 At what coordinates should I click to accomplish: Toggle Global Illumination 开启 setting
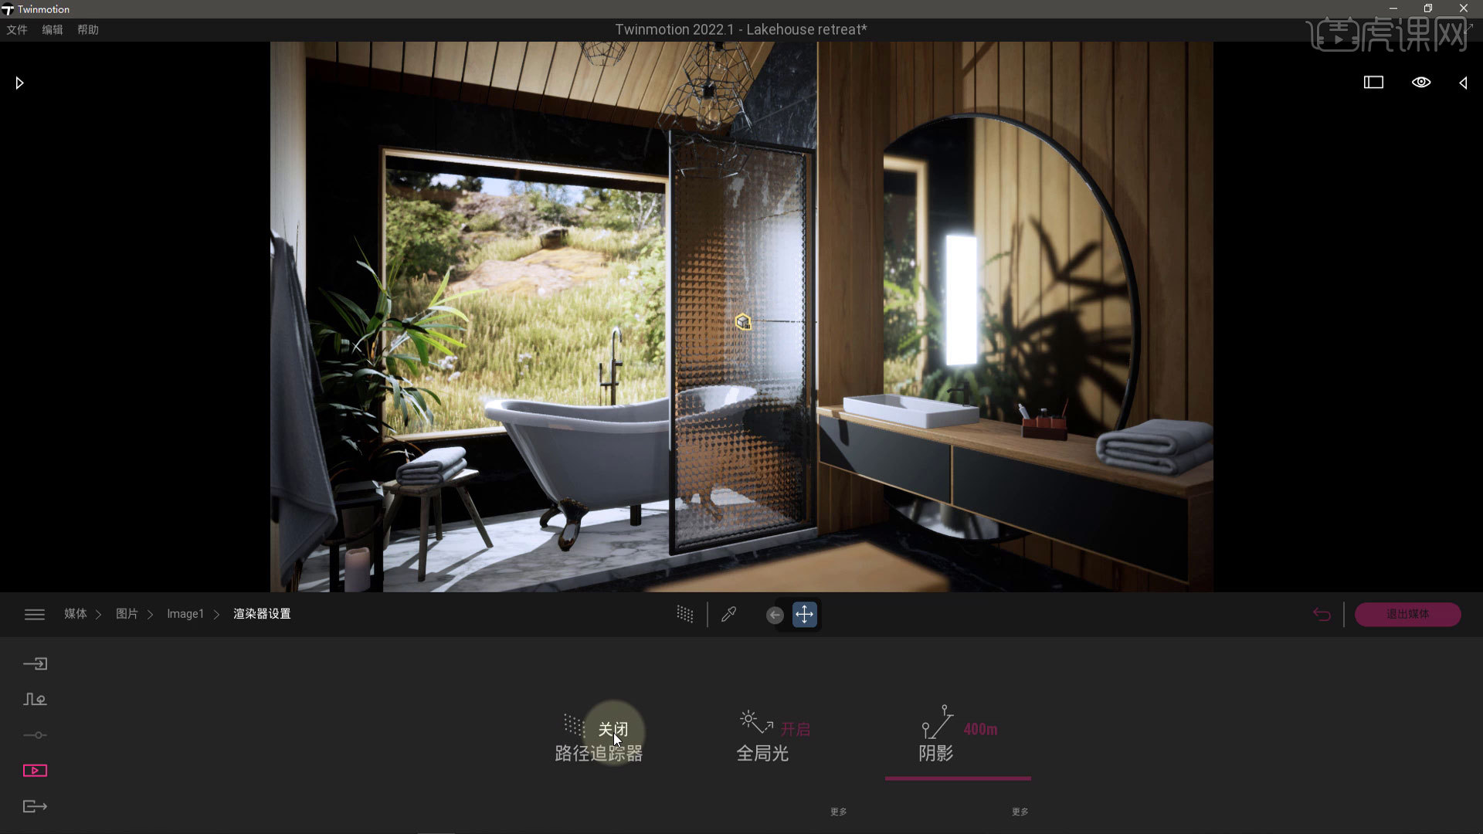(795, 729)
